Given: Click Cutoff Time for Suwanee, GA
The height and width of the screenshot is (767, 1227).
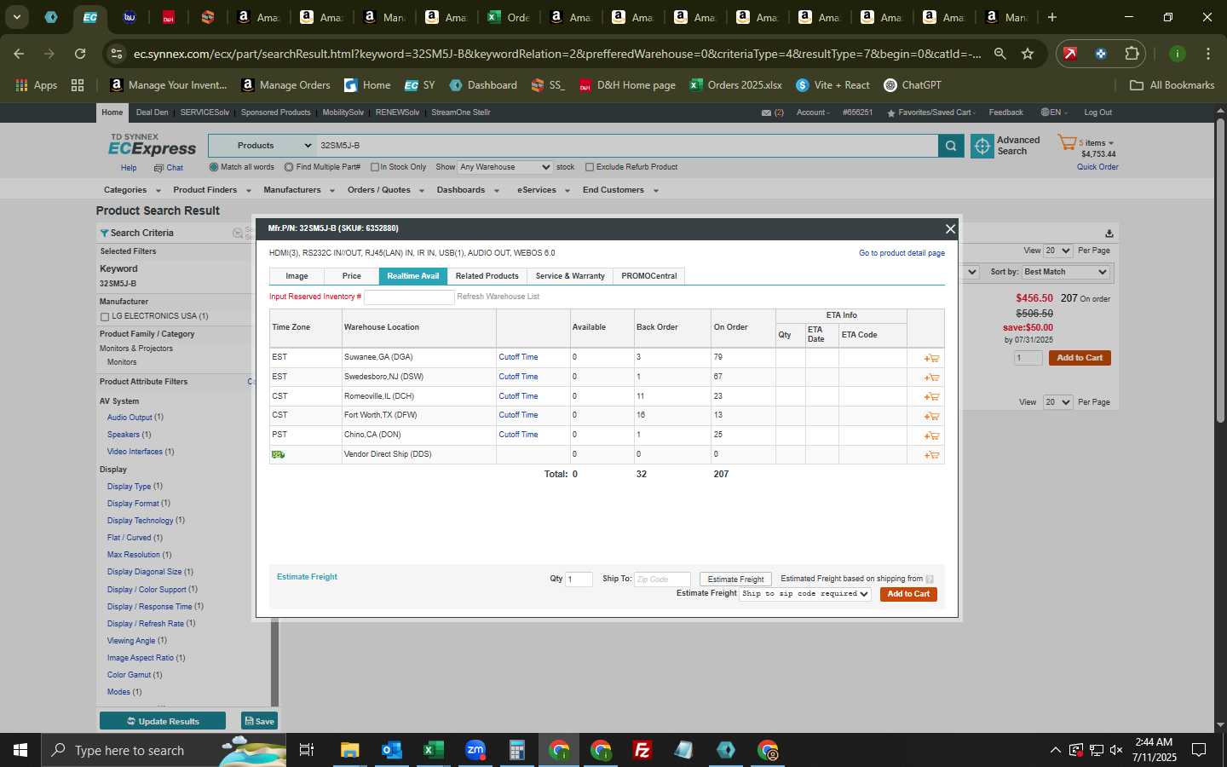Looking at the screenshot, I should pos(518,357).
